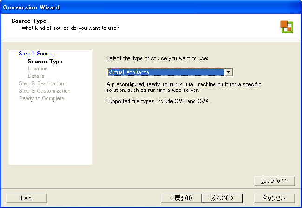Click the 'Supported file types' OVF and OVA text
The height and width of the screenshot is (208, 302).
[158, 101]
